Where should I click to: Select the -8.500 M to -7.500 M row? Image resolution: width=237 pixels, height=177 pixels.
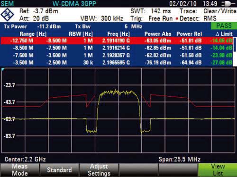click(117, 48)
